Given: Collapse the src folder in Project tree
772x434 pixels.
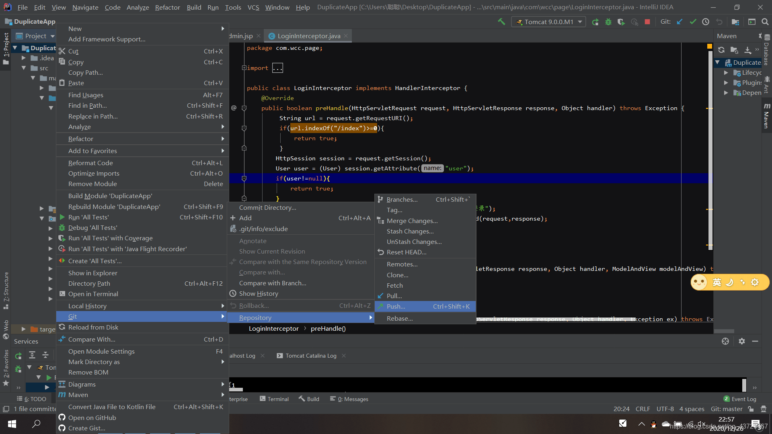Looking at the screenshot, I should (23, 68).
